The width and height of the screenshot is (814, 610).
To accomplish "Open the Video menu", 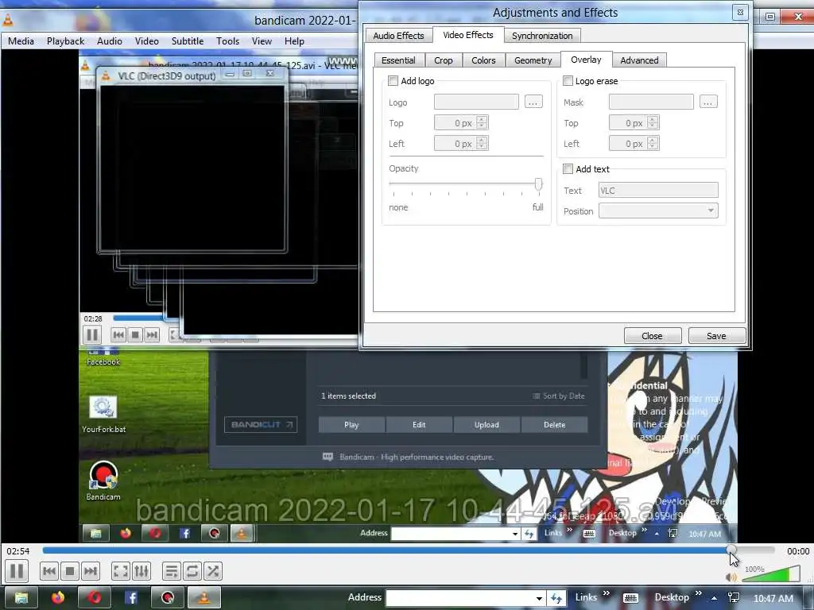I will point(147,41).
